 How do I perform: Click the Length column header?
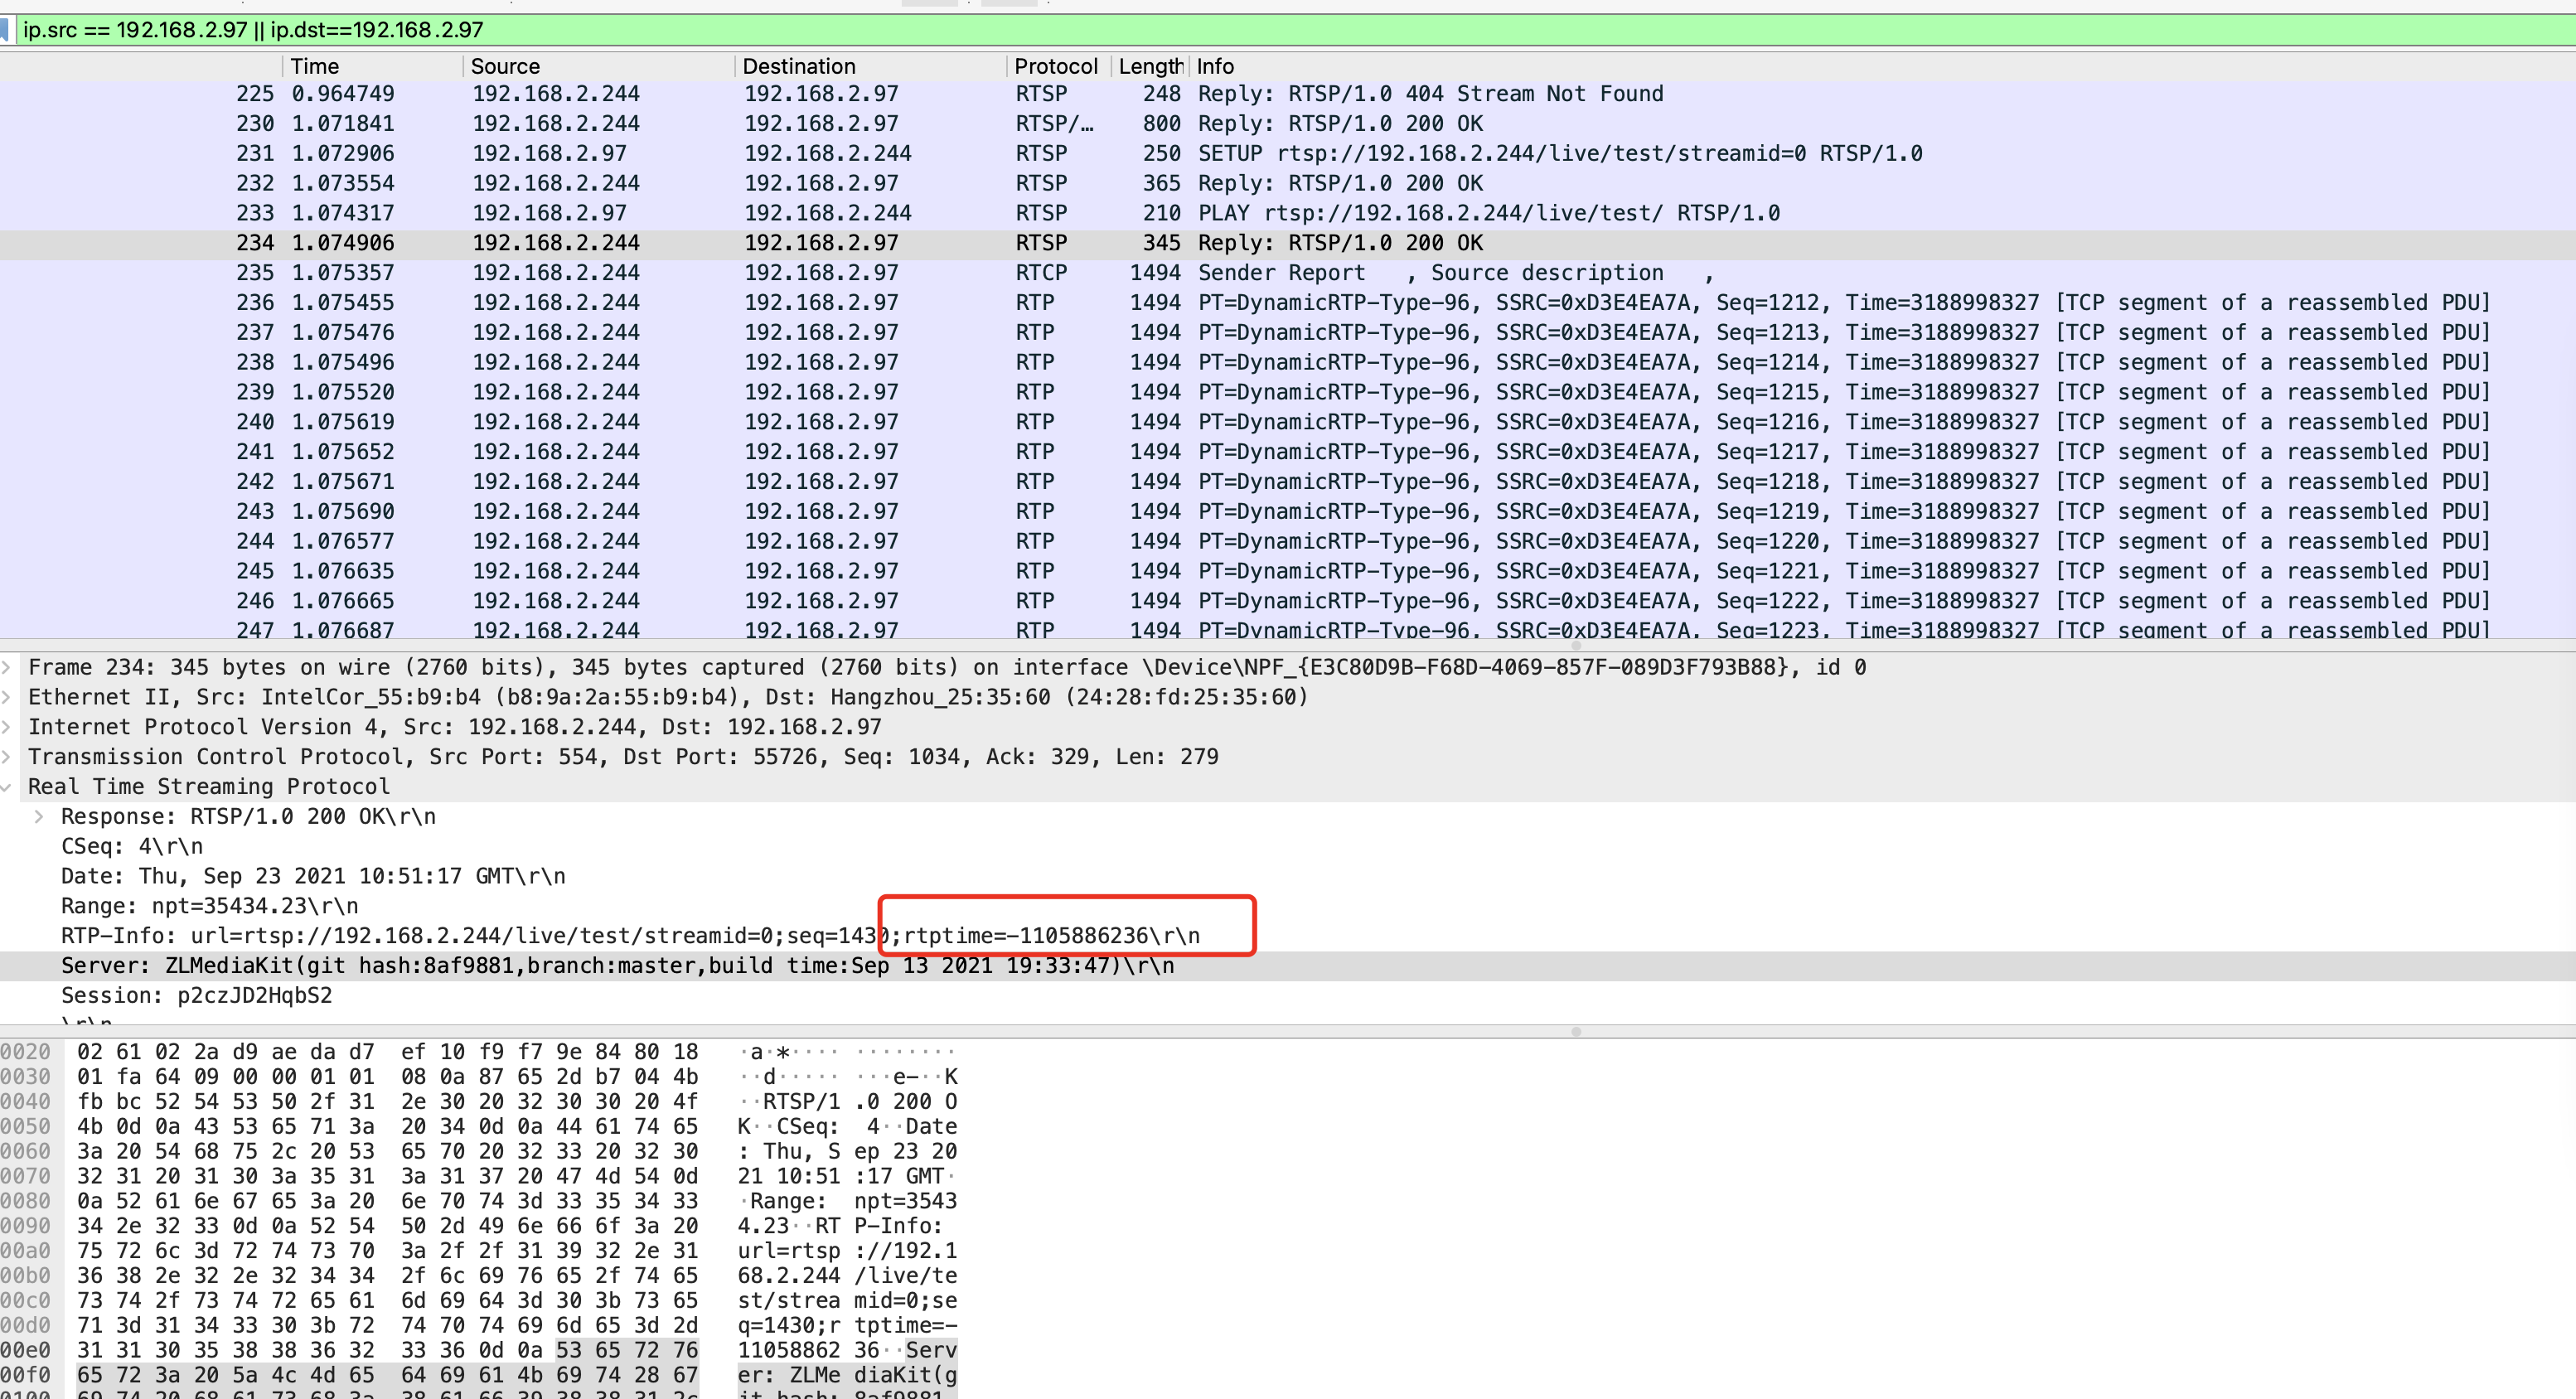[x=1150, y=66]
